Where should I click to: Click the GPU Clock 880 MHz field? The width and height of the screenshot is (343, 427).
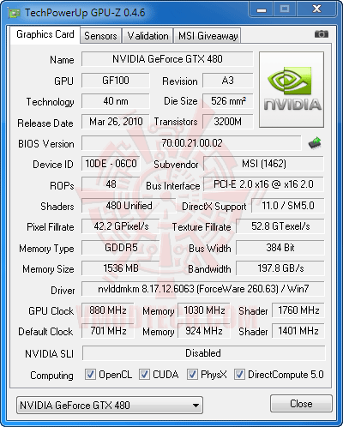click(108, 310)
